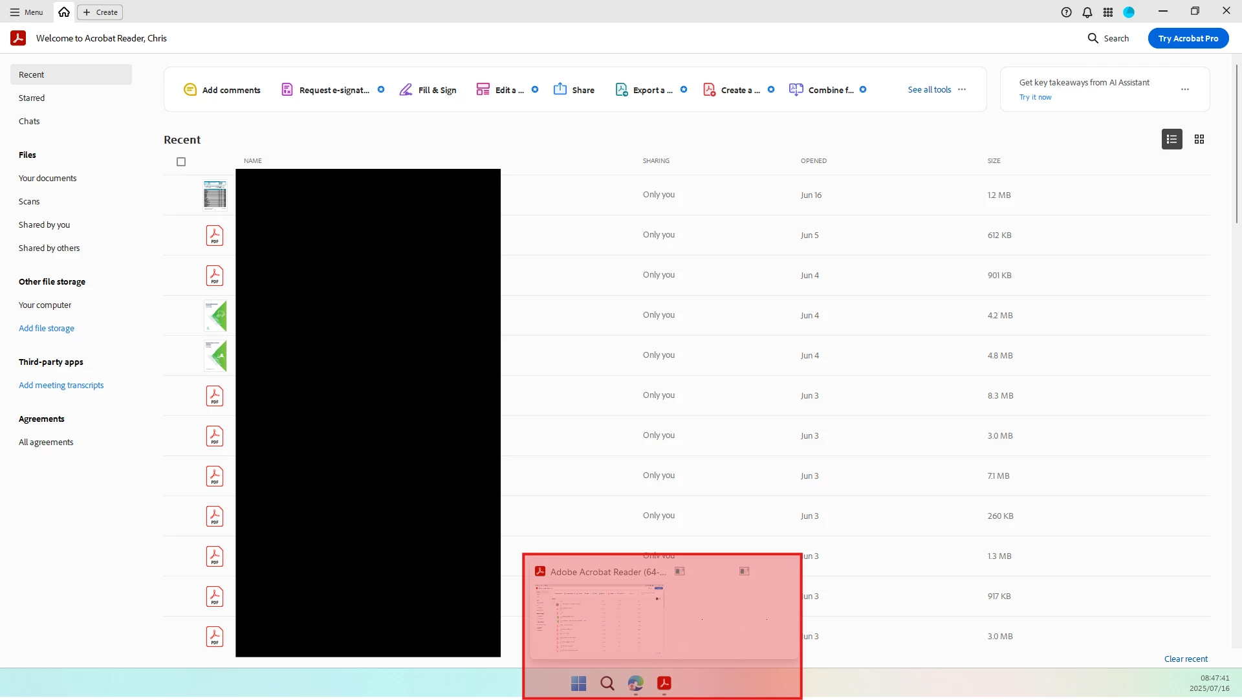Open the notifications bell
Image resolution: width=1242 pixels, height=700 pixels.
pyautogui.click(x=1087, y=12)
